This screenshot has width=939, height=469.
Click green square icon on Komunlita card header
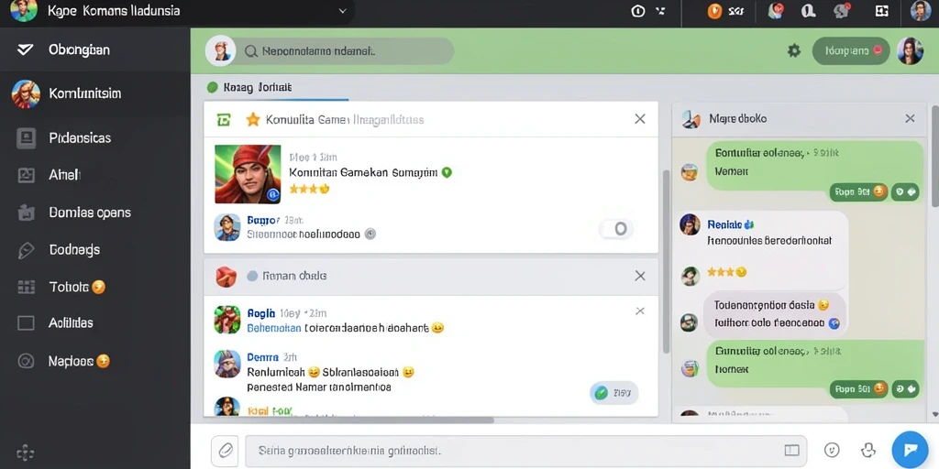(x=224, y=120)
